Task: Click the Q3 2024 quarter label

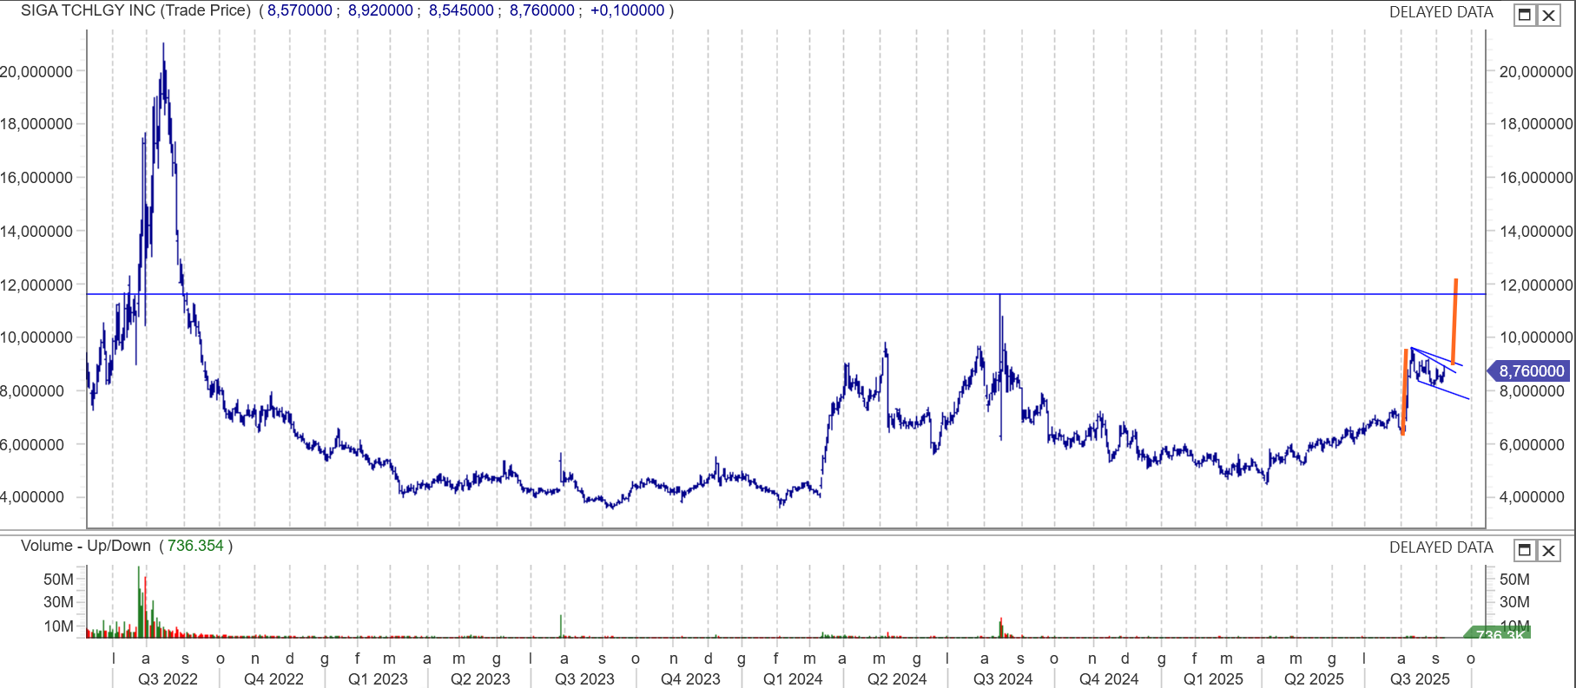Action: (x=1003, y=679)
